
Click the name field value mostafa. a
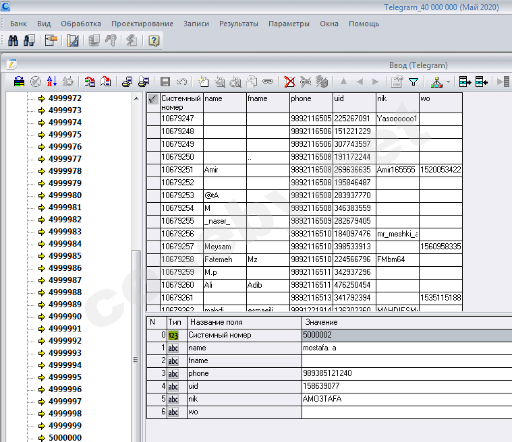click(320, 348)
